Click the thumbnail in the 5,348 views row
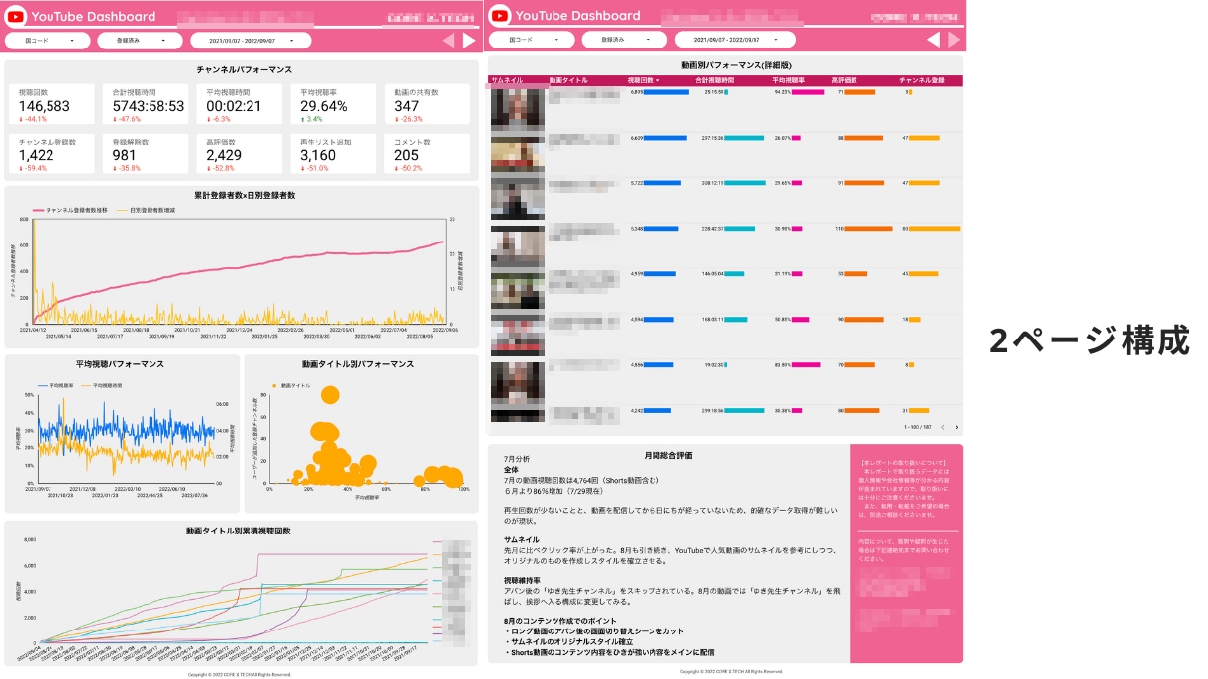The width and height of the screenshot is (1208, 679). pos(518,245)
